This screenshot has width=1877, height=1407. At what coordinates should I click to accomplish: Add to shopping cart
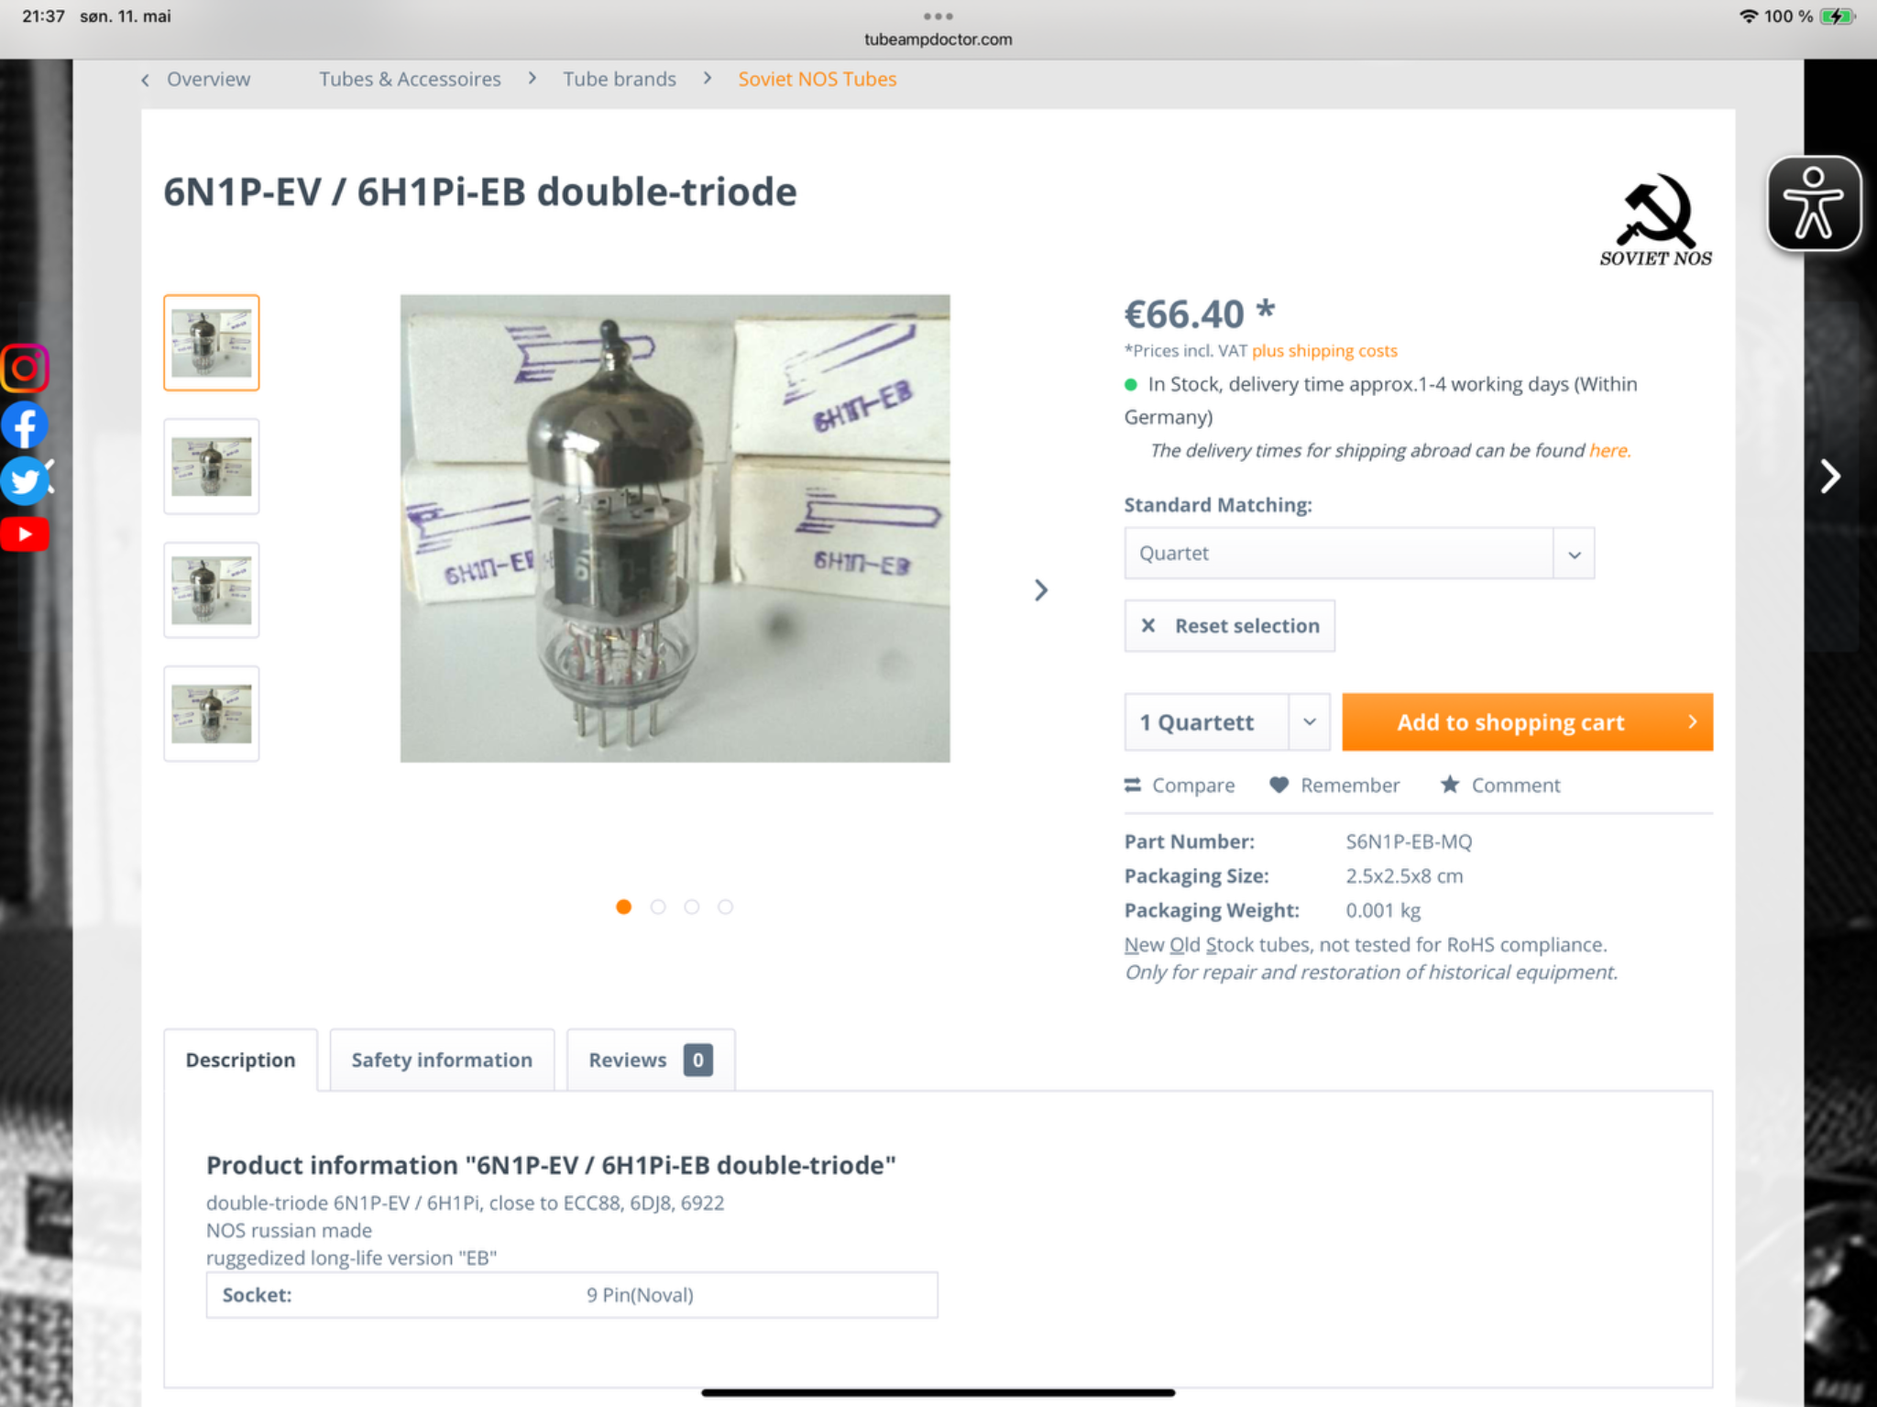(x=1528, y=722)
